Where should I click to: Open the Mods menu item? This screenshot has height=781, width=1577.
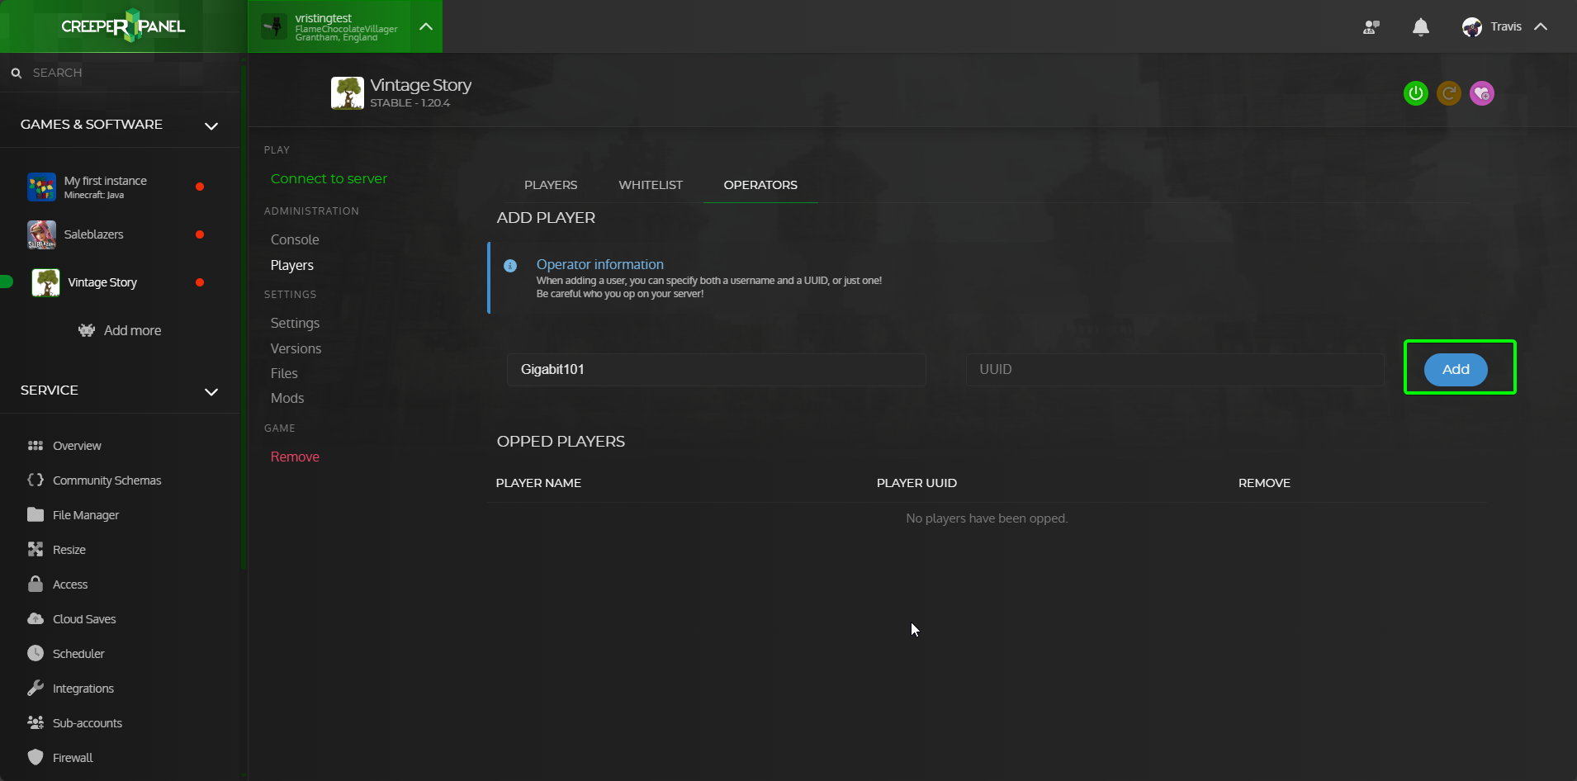point(287,398)
